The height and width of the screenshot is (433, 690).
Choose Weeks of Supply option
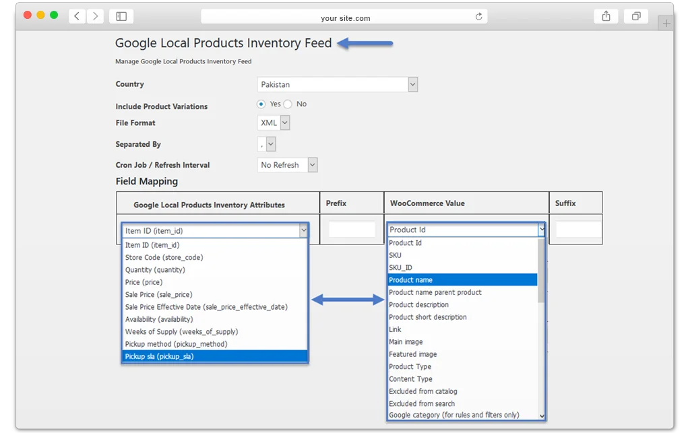click(x=215, y=331)
